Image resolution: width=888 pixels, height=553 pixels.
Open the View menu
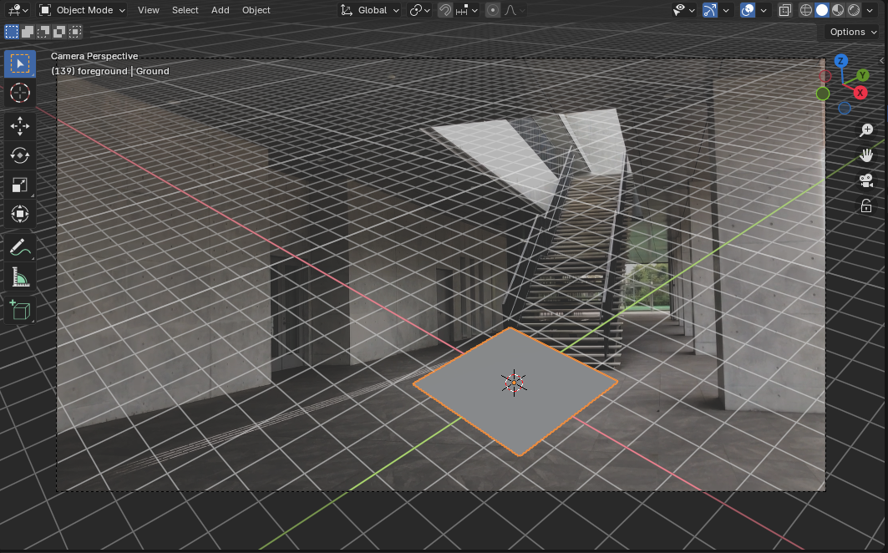(149, 10)
